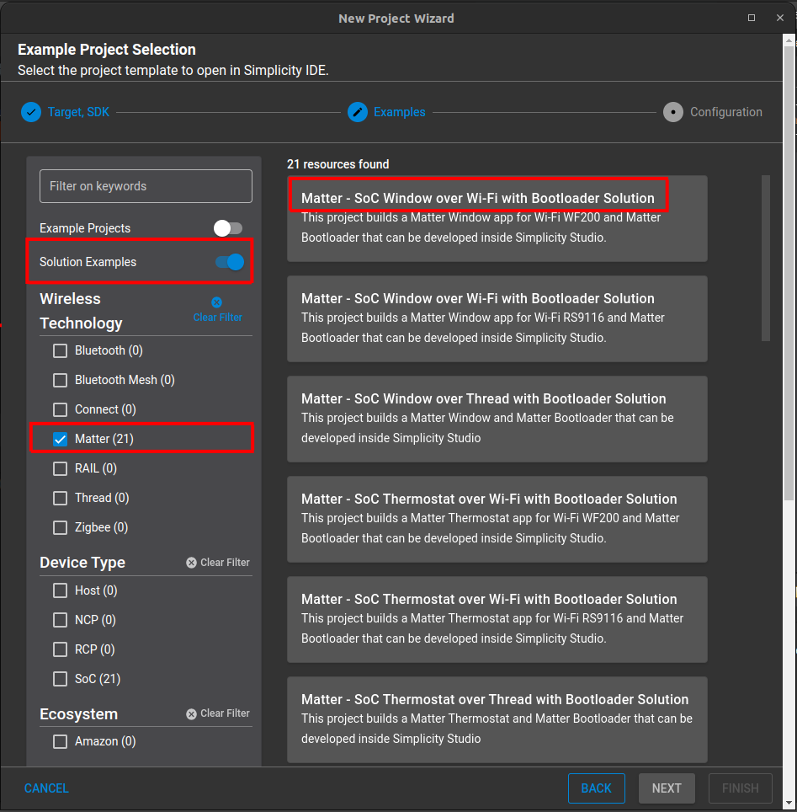This screenshot has width=797, height=812.
Task: Click the Examples pencil step icon
Action: [x=358, y=112]
